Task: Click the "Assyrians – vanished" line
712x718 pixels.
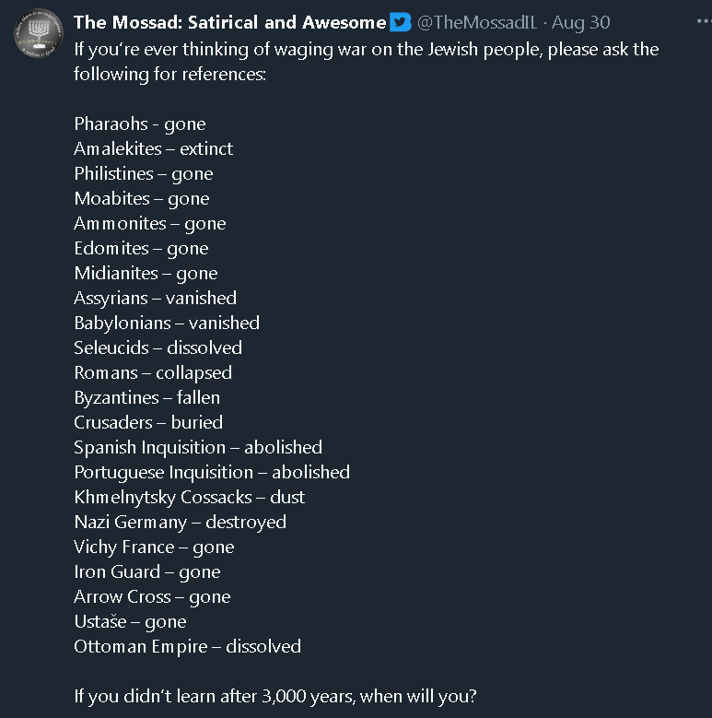Action: pos(155,298)
